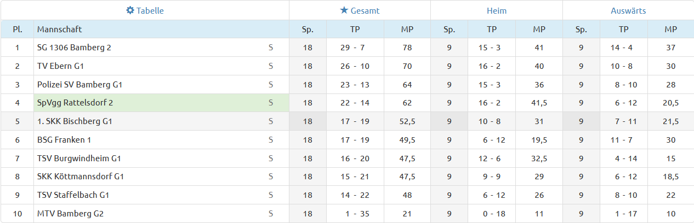694x223 pixels.
Task: Switch to the Auswärts tab
Action: click(628, 10)
